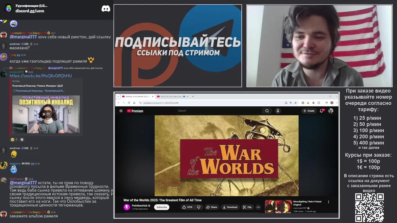The image size is (397, 223).
Task: Like the War of the Worlds video
Action: [187, 207]
